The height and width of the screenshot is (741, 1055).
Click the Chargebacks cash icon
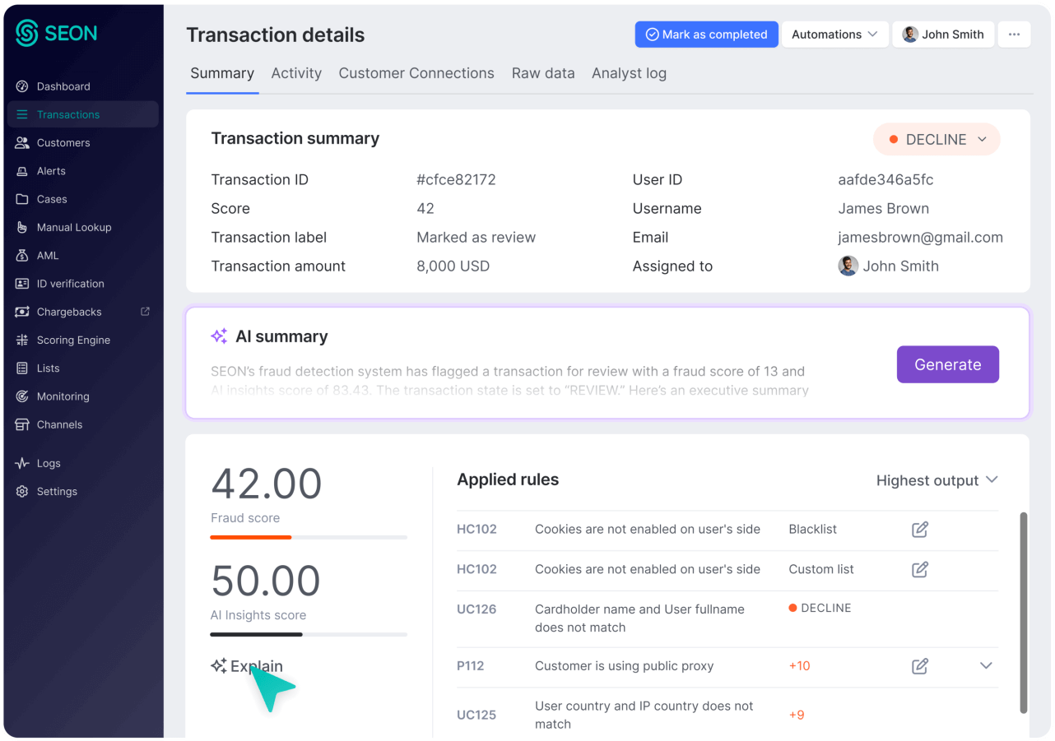point(22,312)
